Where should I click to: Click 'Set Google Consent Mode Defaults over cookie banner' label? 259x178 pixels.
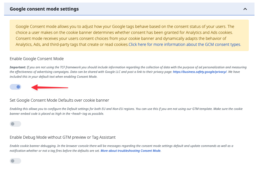coord(59,100)
